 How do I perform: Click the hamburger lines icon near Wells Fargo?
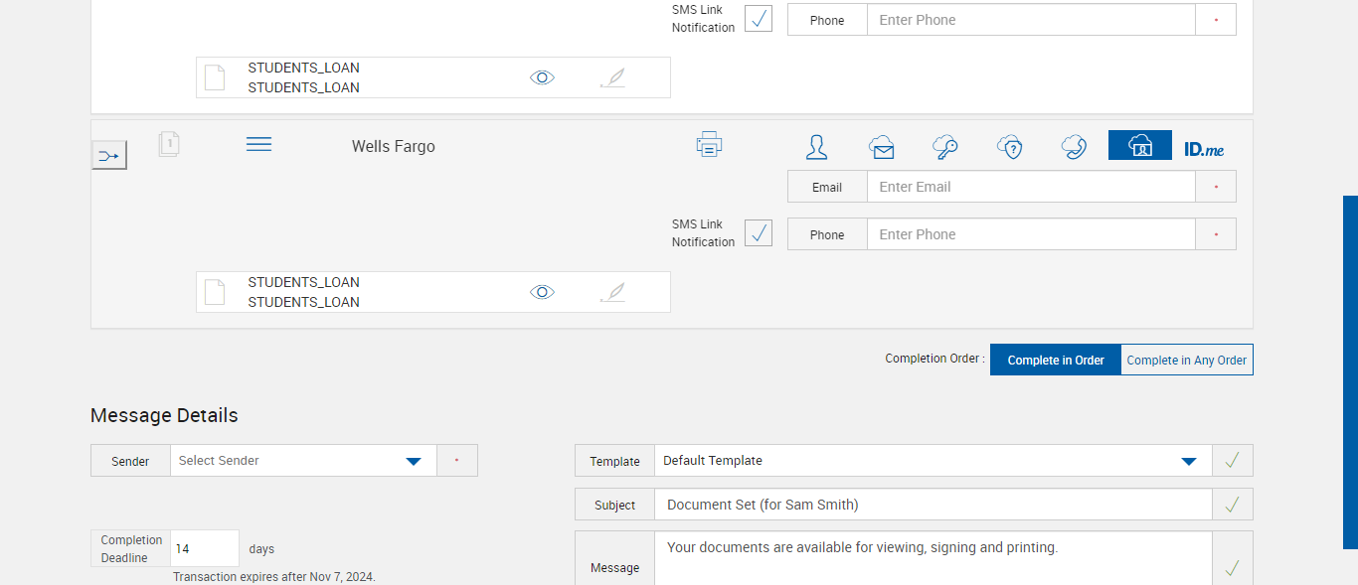point(258,145)
